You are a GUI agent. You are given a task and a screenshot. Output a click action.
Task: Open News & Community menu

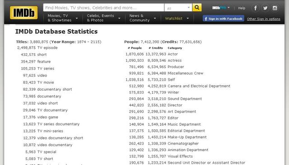[140, 18]
